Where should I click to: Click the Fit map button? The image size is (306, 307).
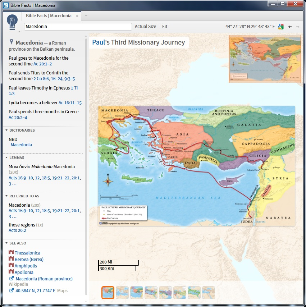tap(165, 27)
